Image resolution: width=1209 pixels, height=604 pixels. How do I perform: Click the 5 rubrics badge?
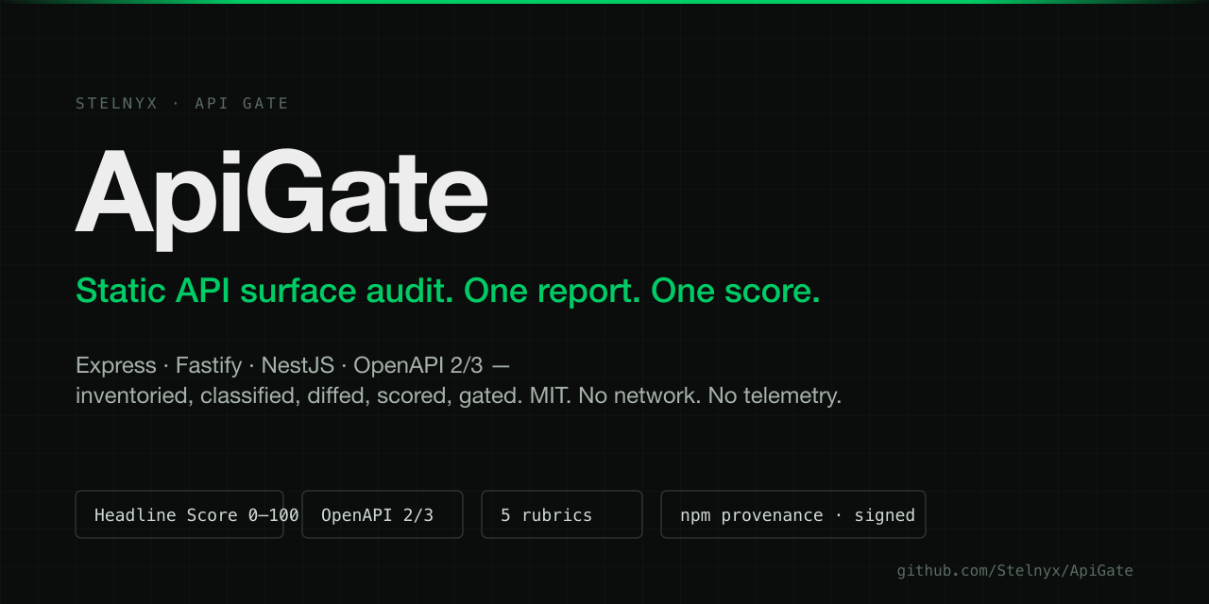tap(562, 514)
